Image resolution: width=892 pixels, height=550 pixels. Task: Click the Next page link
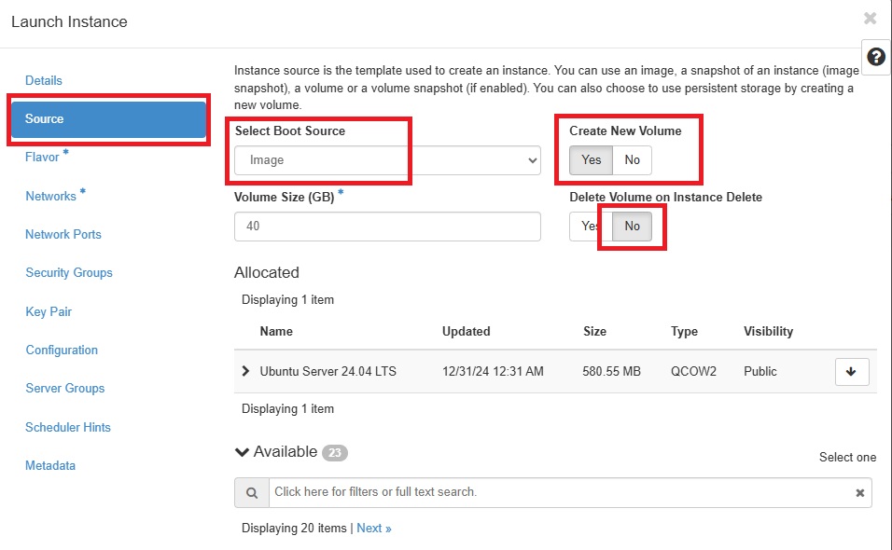[374, 529]
